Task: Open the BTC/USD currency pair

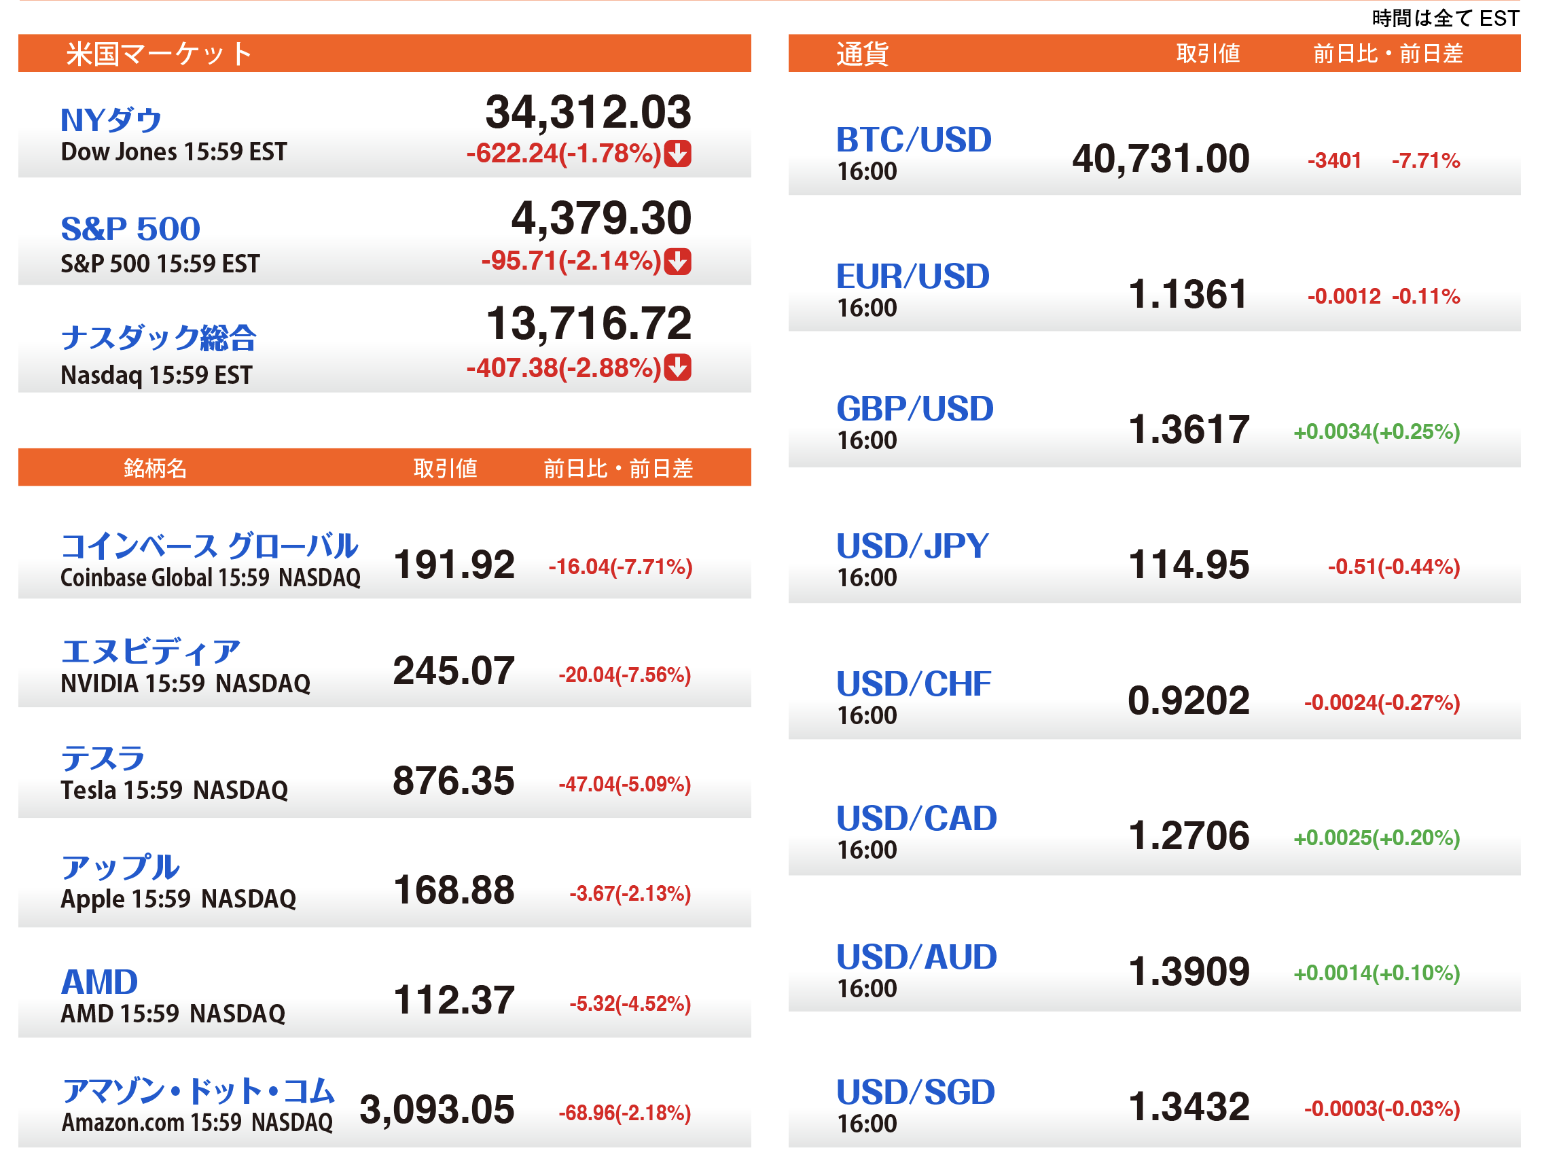Action: (x=913, y=139)
